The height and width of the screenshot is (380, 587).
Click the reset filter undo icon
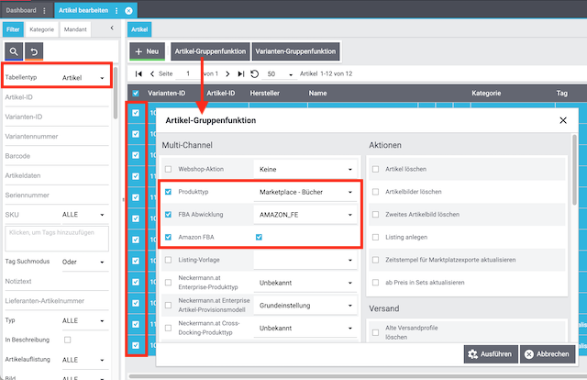pos(35,51)
